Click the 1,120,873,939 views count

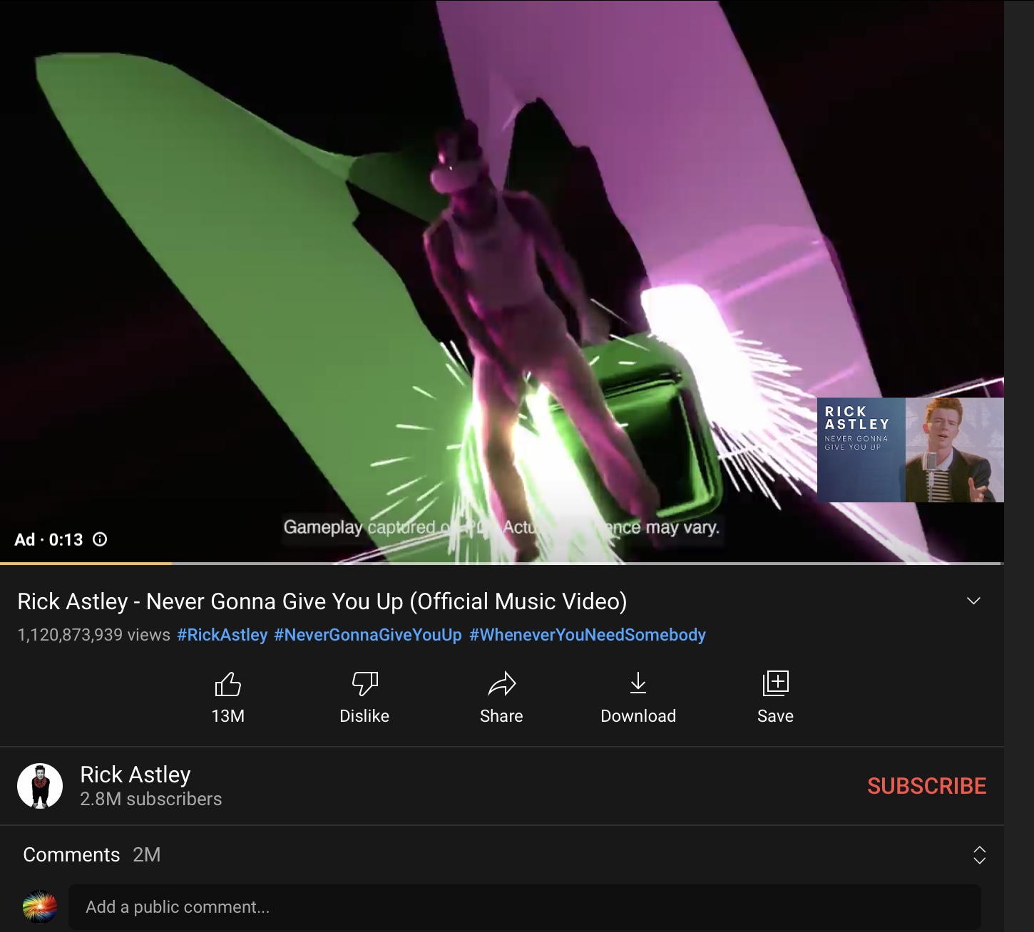point(93,635)
